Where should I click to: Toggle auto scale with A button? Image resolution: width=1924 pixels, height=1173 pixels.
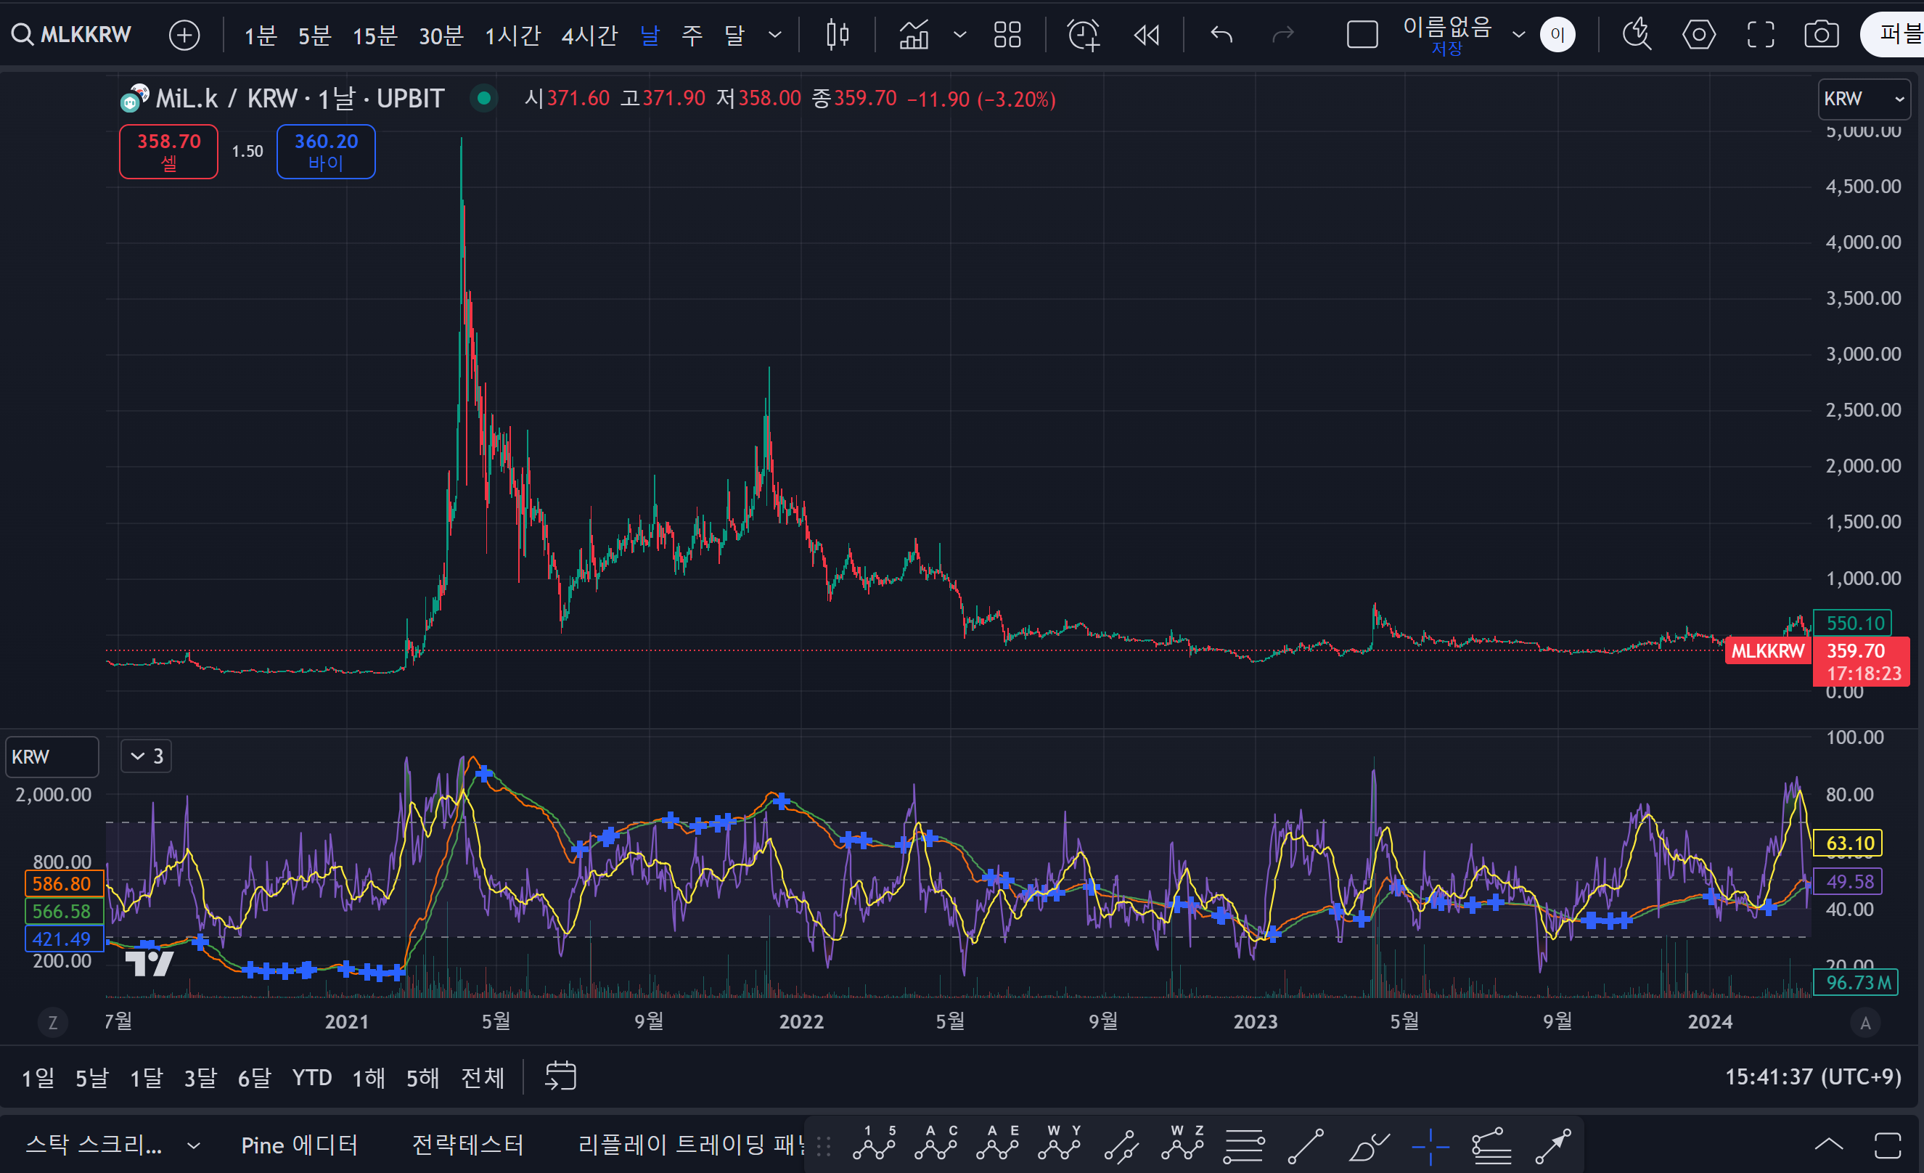pos(1865,1022)
